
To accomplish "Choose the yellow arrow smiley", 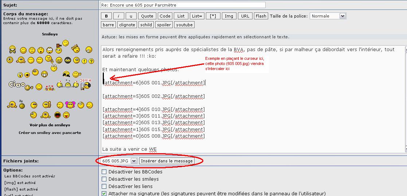I will (x=27, y=75).
